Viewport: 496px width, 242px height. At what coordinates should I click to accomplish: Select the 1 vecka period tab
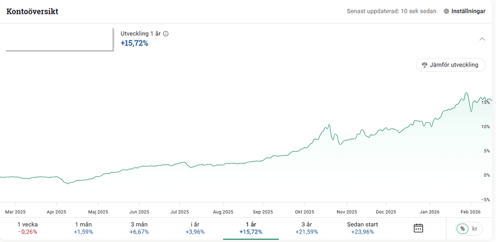coord(27,228)
